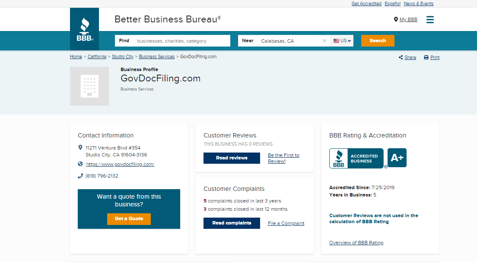Click the '3 complaints closed in last 12 months' text
Image resolution: width=477 pixels, height=262 pixels.
[245, 209]
